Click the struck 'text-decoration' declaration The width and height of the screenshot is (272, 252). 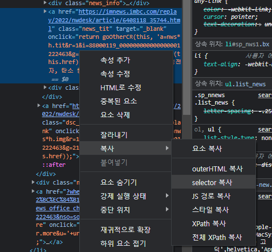coord(238,24)
